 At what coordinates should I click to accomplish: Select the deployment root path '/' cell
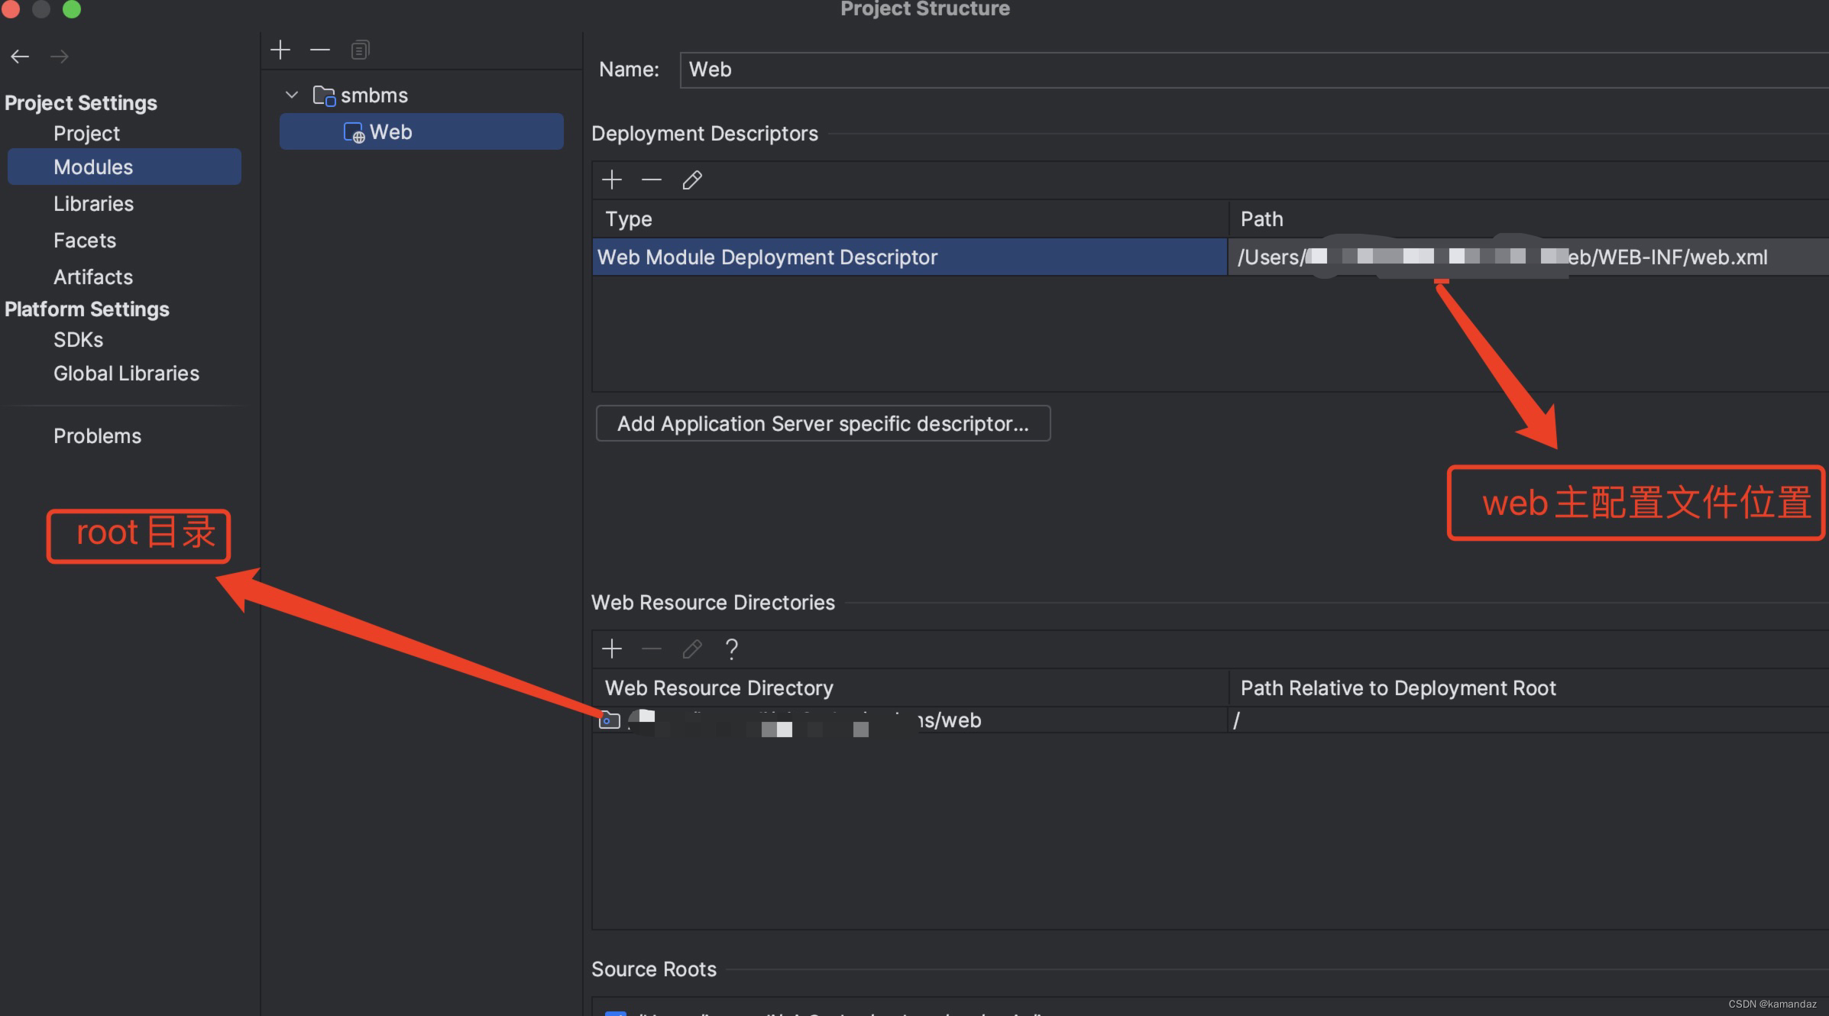pos(1529,720)
